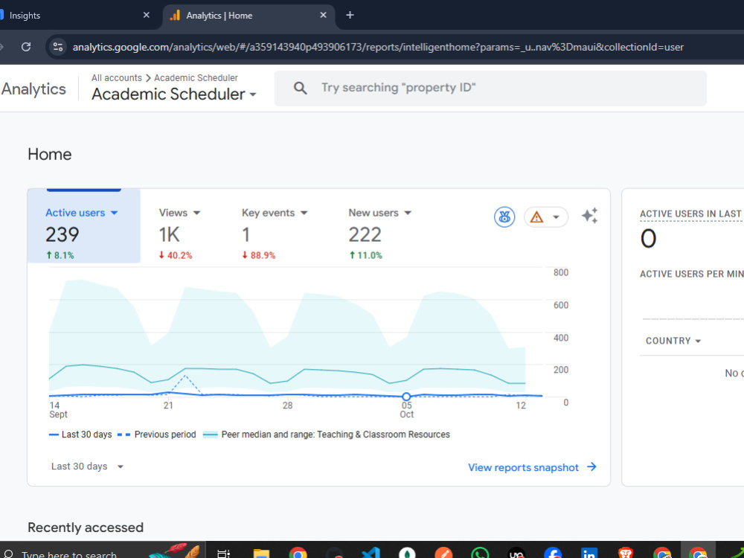Open Brave browser from the taskbar
The image size is (744, 558).
[x=626, y=554]
